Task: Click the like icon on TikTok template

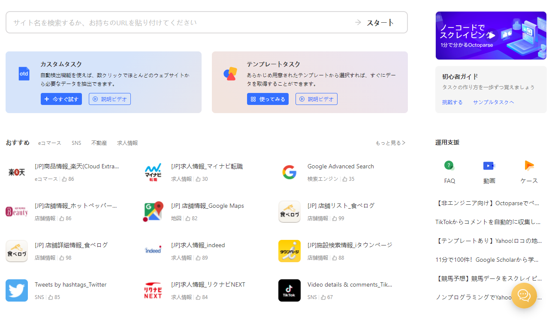Action: 323,297
